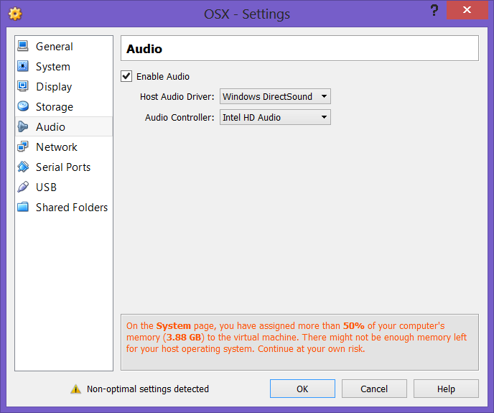This screenshot has width=494, height=413.
Task: Click the 'Host Audio Driver:' label
Action: pyautogui.click(x=177, y=96)
